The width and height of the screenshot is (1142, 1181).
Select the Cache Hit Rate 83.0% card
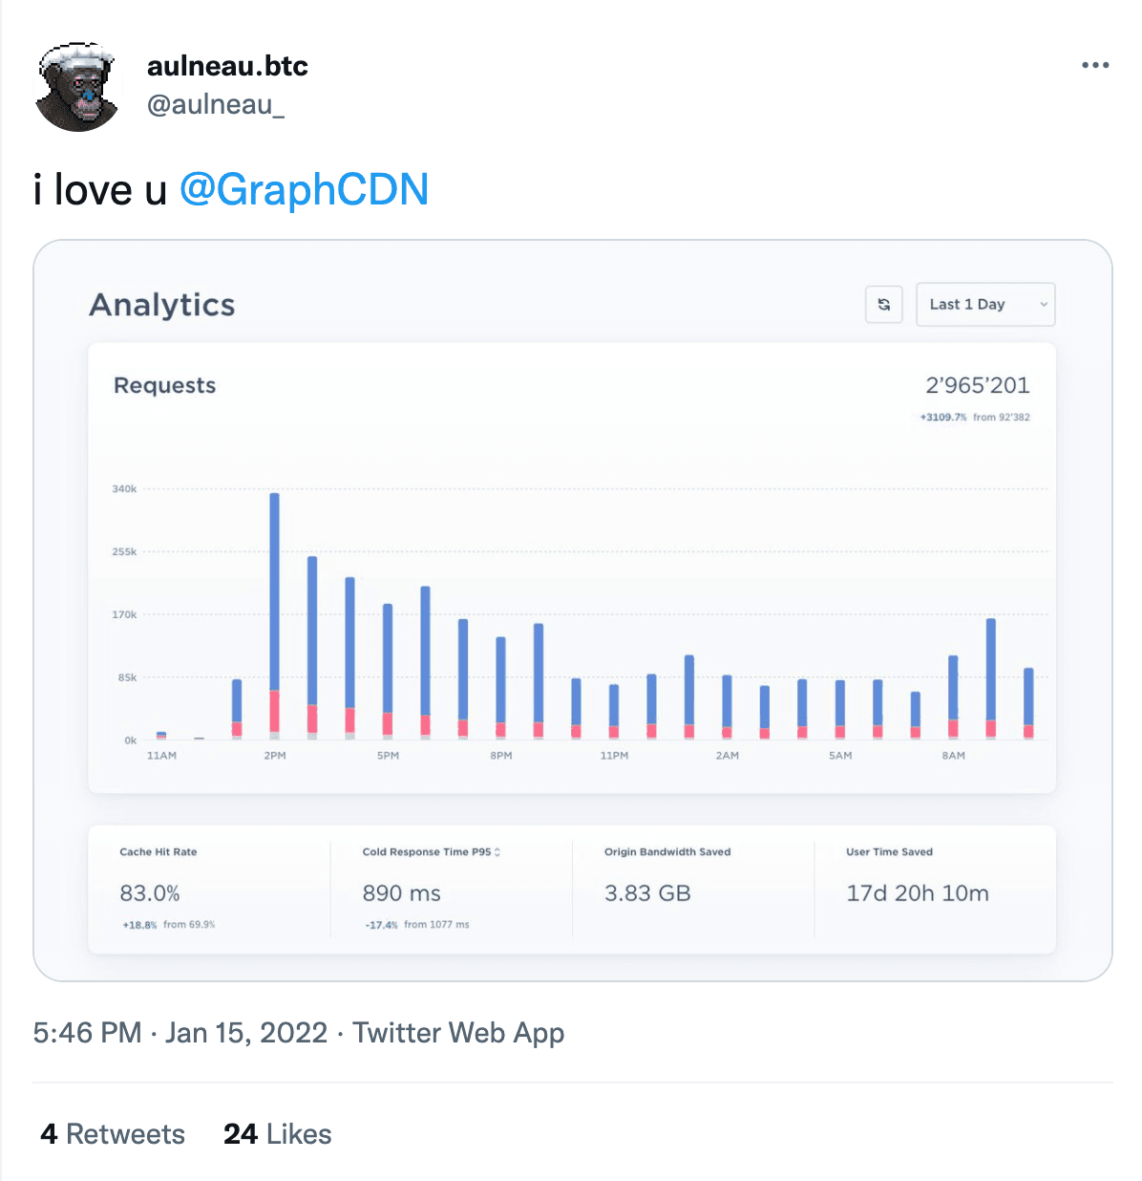pos(153,893)
